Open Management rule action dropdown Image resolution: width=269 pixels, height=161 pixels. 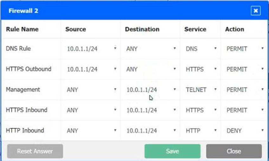click(x=245, y=90)
